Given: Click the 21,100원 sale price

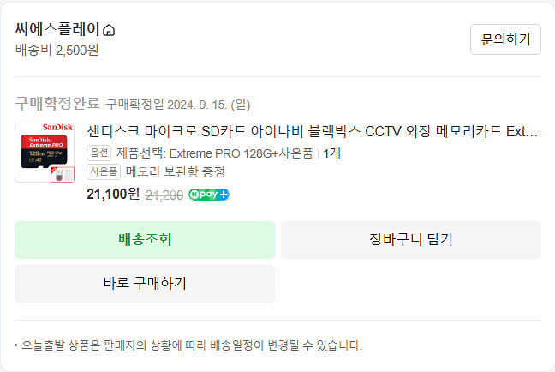Looking at the screenshot, I should tap(113, 194).
